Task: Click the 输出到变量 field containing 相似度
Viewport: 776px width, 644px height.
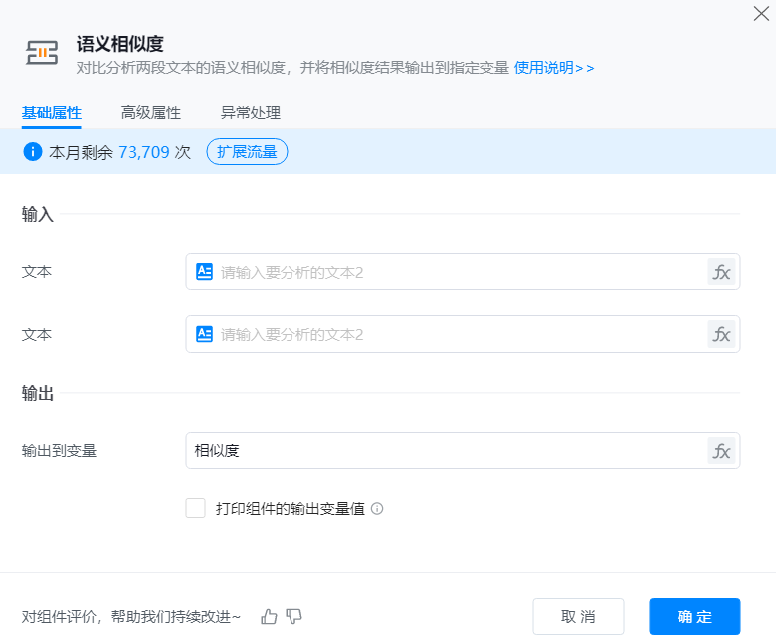Action: point(443,451)
